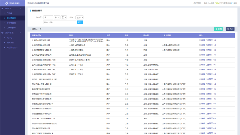240x135 pixels.
Task: Open 流向导入 in the sidebar
Action: 10,38
